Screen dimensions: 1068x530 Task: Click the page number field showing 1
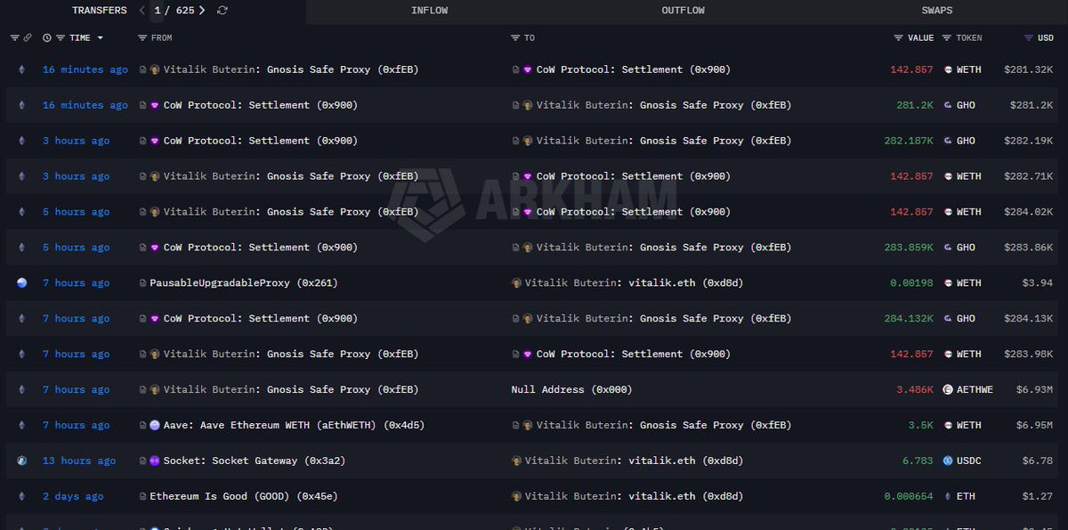[158, 11]
